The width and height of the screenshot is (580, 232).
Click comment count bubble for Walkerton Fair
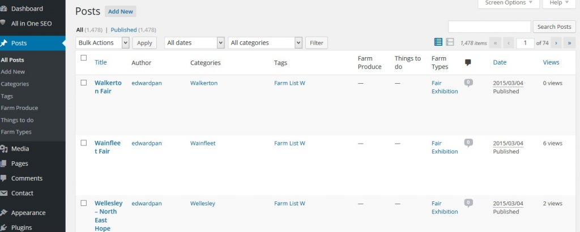[468, 83]
